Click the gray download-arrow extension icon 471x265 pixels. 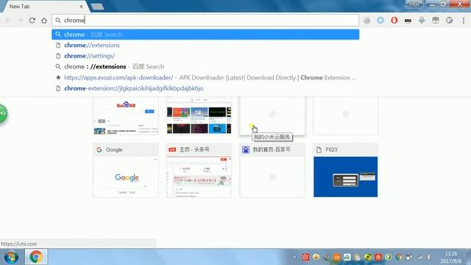pyautogui.click(x=422, y=20)
